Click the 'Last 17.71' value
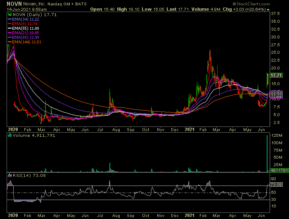 [x=178, y=9]
